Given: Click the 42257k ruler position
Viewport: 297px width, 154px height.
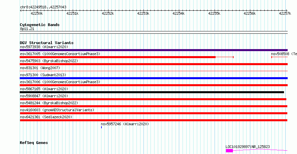Looking at the screenshot, I should coord(285,13).
